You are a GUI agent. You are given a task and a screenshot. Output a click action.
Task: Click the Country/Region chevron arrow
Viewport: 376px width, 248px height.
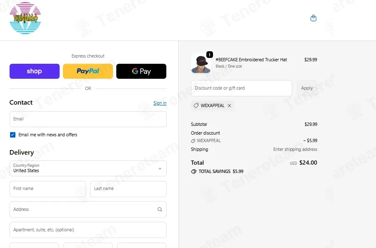160,169
